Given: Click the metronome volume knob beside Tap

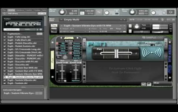Looking at the screenshot, I should point(107,13).
